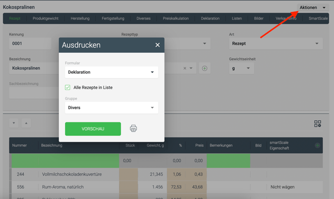The width and height of the screenshot is (334, 199).
Task: Open the Formular dropdown showing Deklaration
Action: click(112, 72)
